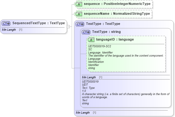
Task: Collapse the SequencedTextType node connector box
Action: coord(68,27)
